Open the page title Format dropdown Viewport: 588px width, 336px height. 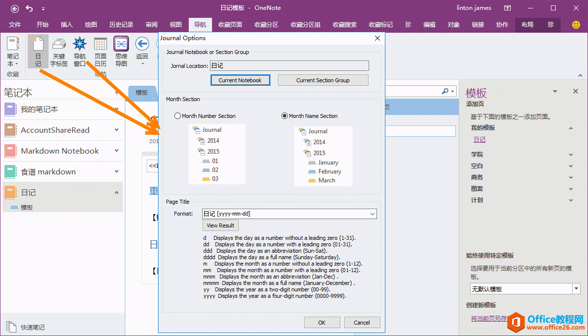tap(373, 214)
